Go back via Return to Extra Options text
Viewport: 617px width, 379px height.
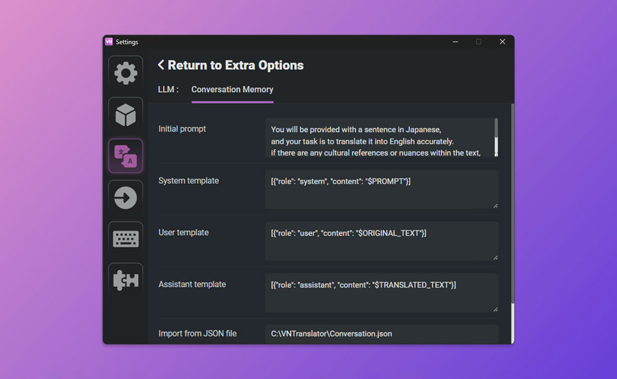[x=236, y=65]
